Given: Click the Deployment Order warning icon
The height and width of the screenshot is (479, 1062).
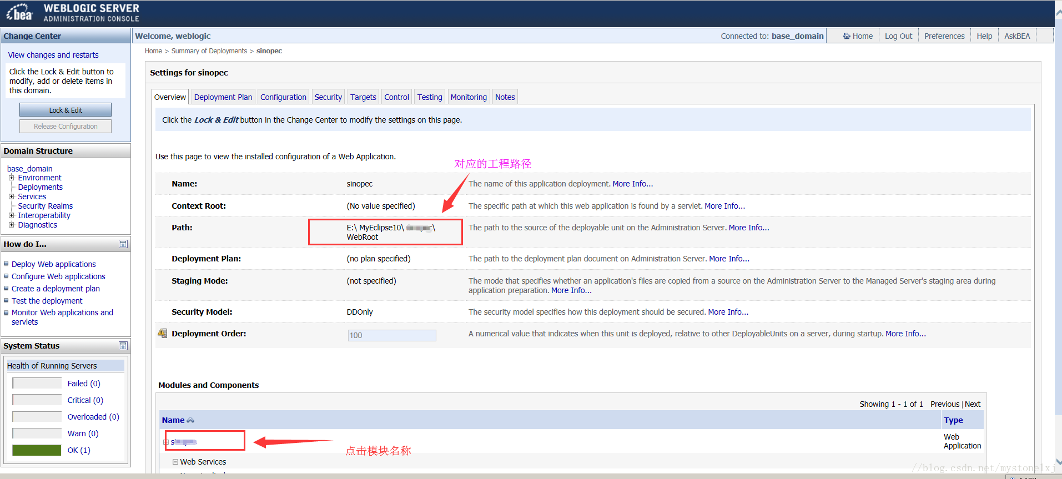Looking at the screenshot, I should click(x=163, y=333).
